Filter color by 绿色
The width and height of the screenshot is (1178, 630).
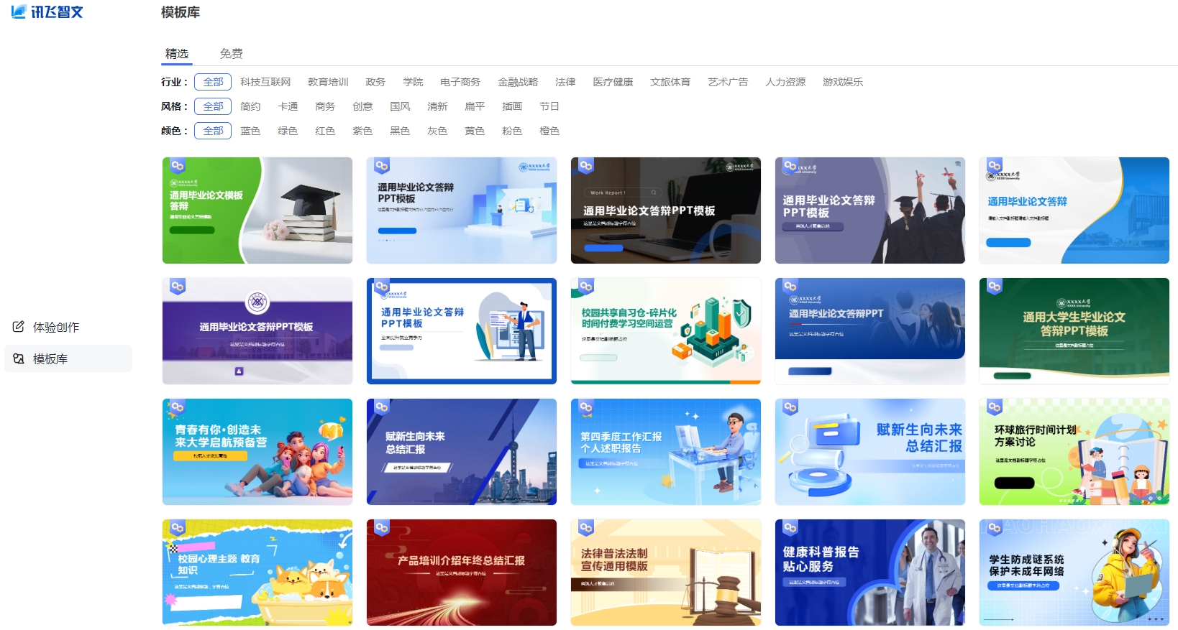pyautogui.click(x=288, y=131)
